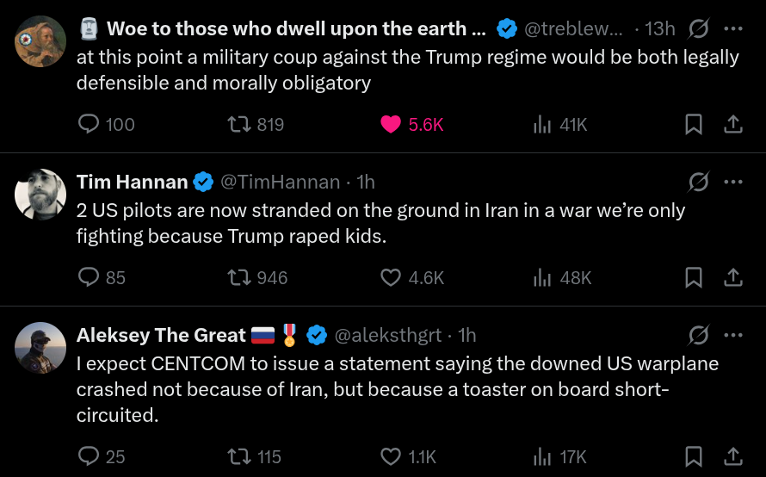Open Tim Hannan's profile picture

click(40, 195)
